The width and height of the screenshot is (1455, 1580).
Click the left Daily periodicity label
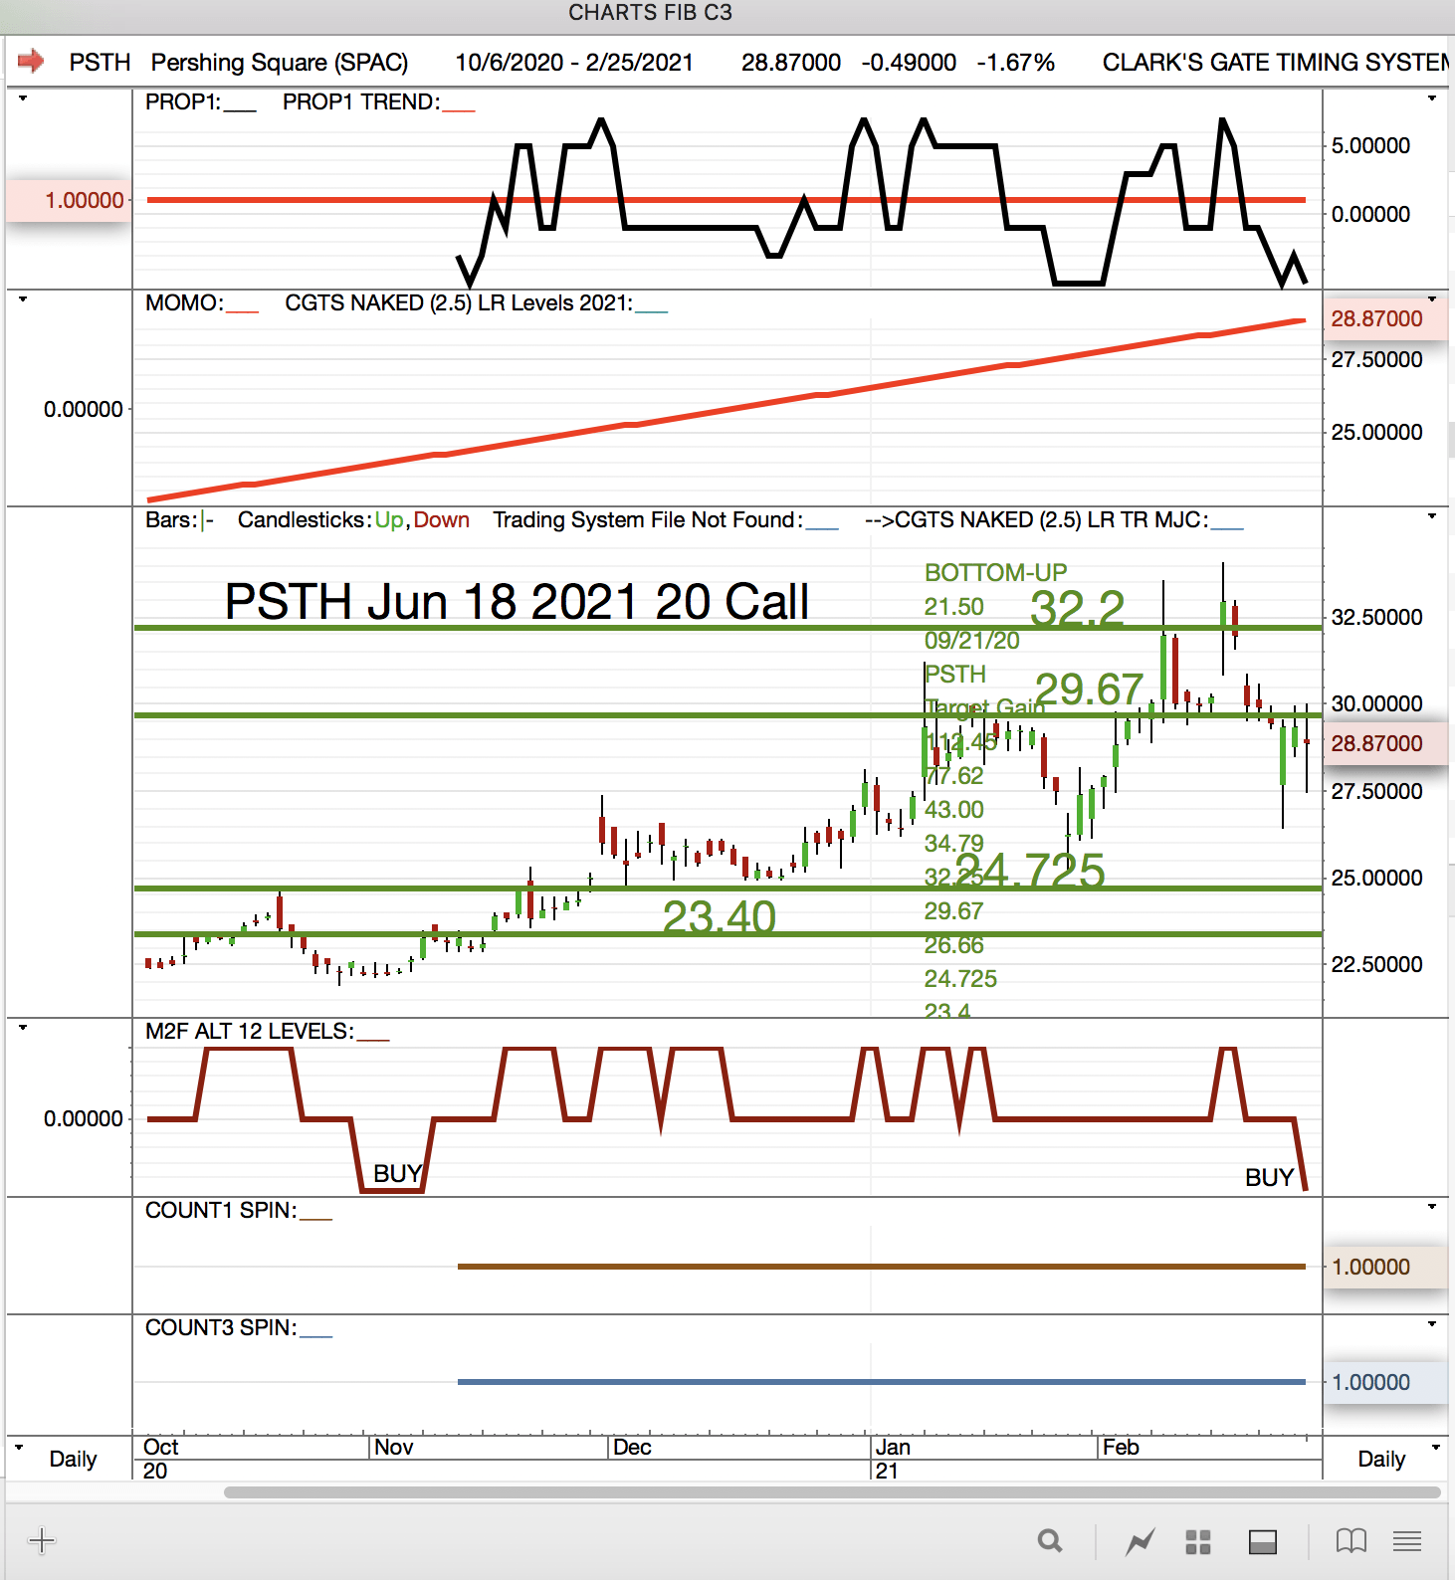(x=73, y=1459)
